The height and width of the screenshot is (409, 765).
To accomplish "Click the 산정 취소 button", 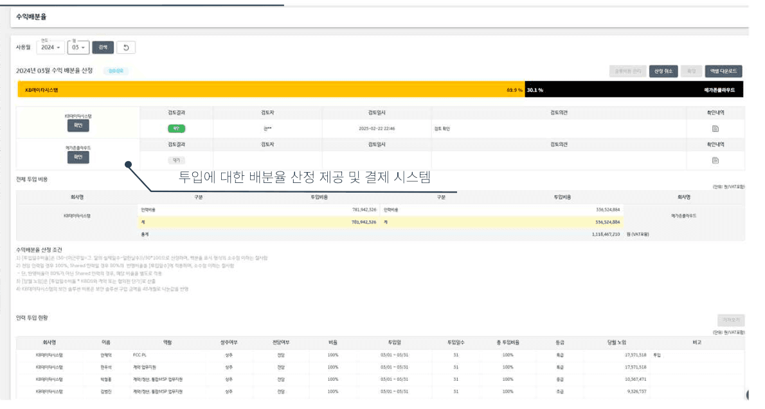I will coord(663,71).
